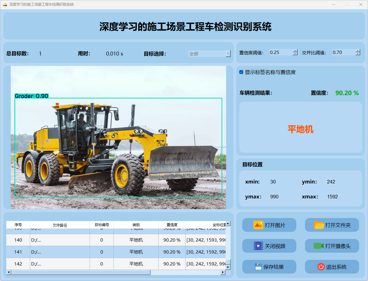Viewport: 368px width, 281px height.
Task: Click the video film icon on 关闭视频
Action: [258, 246]
